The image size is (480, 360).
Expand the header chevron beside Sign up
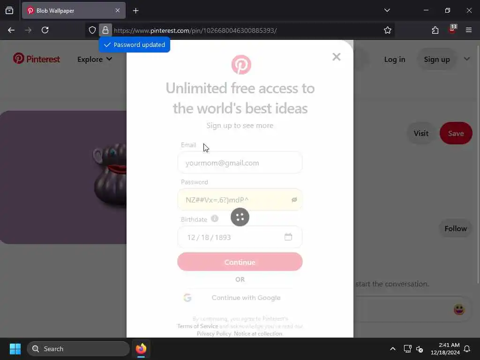(x=466, y=59)
